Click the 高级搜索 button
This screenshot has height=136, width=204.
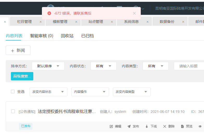(x=22, y=76)
